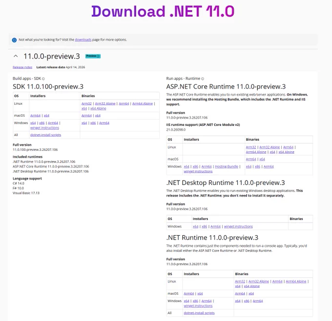Viewport: 332px width, 321px height.
Task: Collapse the 11.0.0-preview.3 section chevron
Action: [16, 56]
